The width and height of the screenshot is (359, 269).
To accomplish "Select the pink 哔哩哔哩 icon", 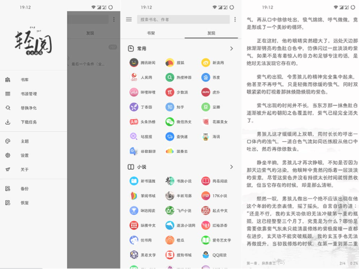I will point(134,92).
